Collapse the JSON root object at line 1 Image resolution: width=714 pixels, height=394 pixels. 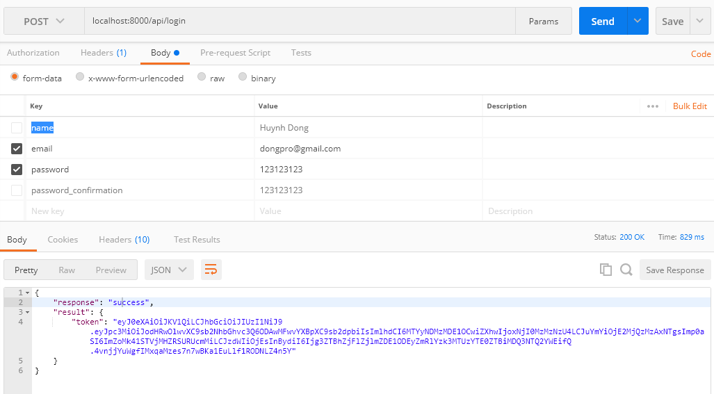pos(27,293)
